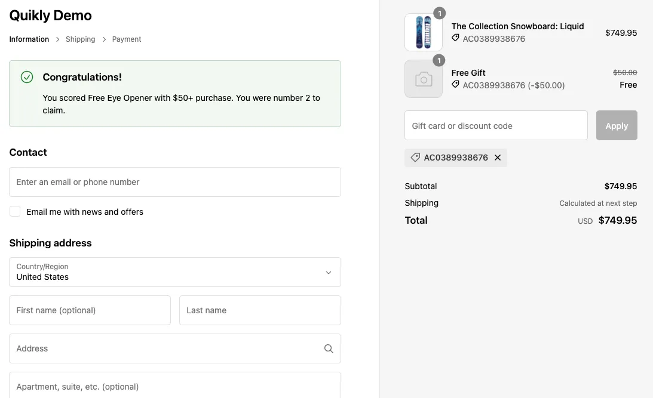
Task: Click the green checkmark icon in Congratulations banner
Action: pyautogui.click(x=26, y=77)
